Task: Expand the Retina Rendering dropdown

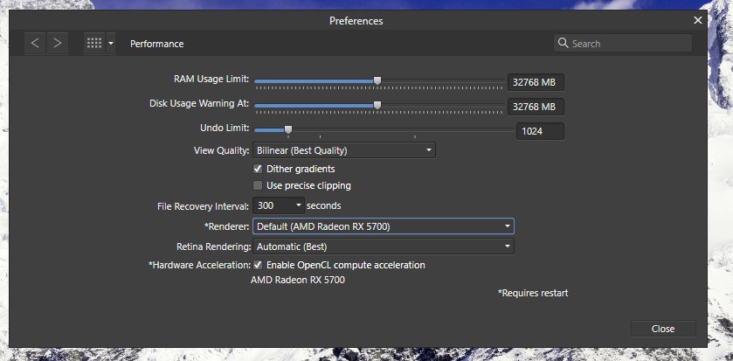Action: [x=384, y=246]
